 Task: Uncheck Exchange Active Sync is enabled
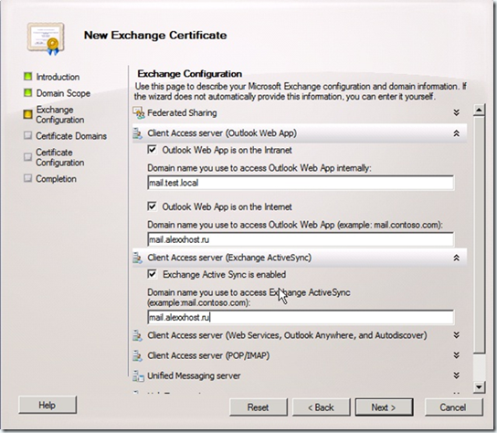click(x=153, y=274)
